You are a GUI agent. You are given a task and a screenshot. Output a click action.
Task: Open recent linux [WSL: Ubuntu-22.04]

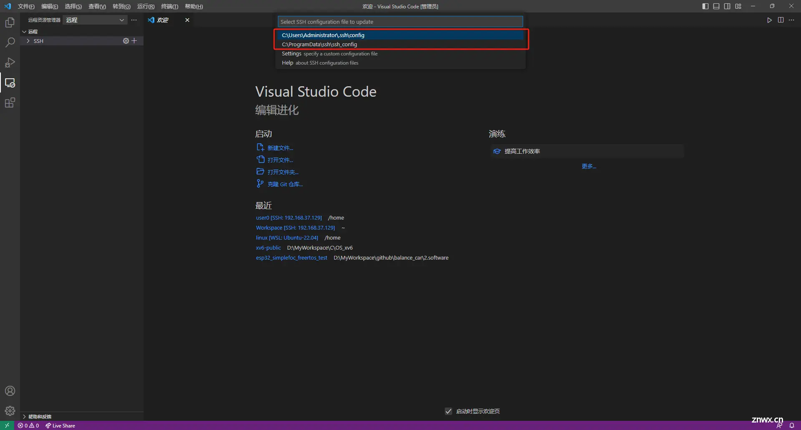point(287,237)
